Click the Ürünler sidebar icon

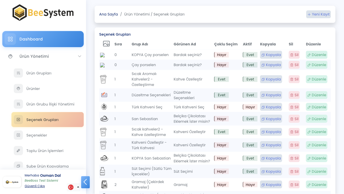18,89
